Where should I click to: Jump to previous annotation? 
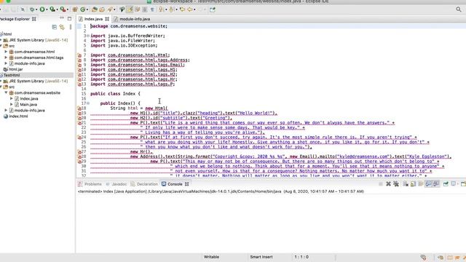pyautogui.click(x=171, y=9)
